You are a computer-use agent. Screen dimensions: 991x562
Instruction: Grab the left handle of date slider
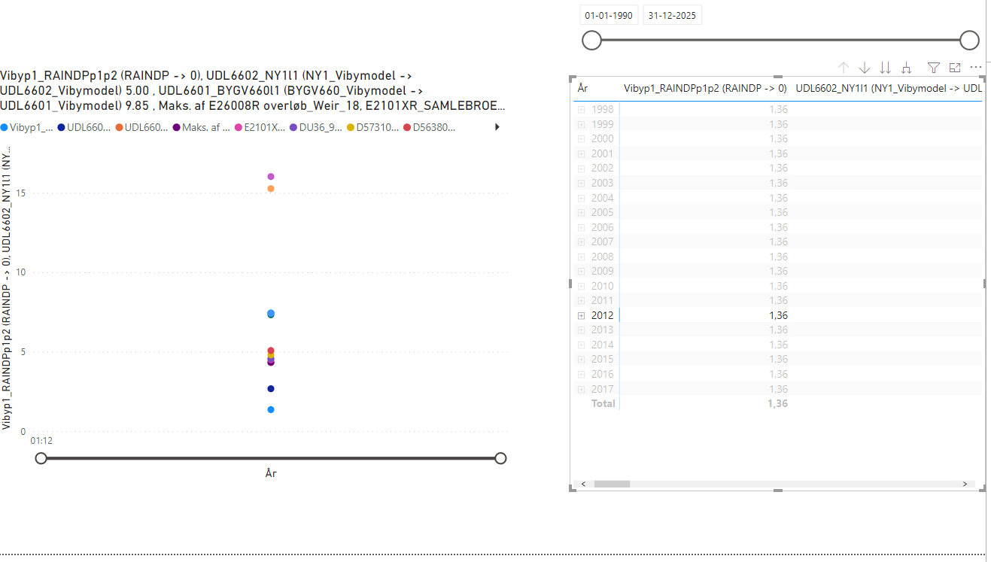point(592,41)
